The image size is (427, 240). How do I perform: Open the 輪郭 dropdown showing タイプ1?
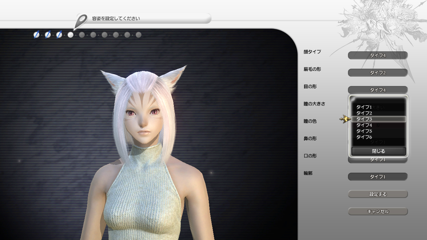coord(378,177)
